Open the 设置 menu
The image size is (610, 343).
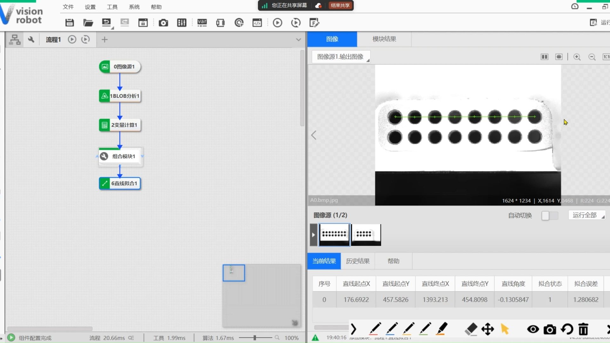click(x=90, y=7)
